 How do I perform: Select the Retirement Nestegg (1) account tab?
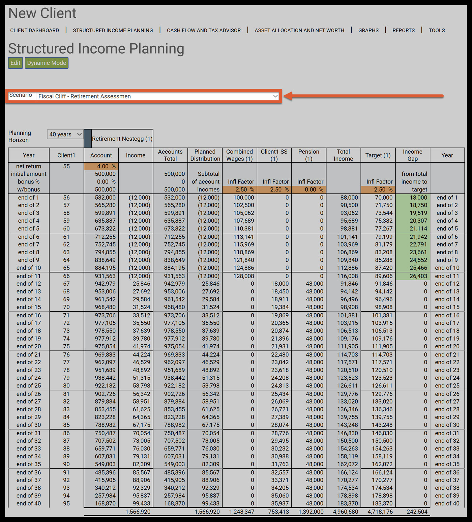tap(122, 139)
